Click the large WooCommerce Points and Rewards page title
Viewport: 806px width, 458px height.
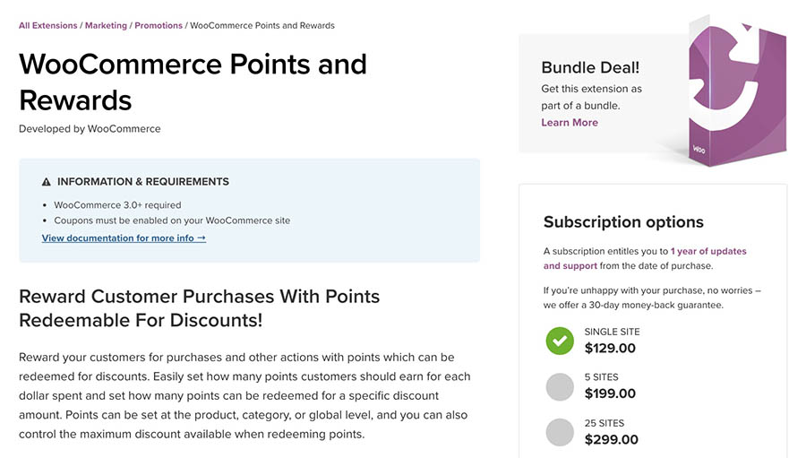tap(193, 81)
